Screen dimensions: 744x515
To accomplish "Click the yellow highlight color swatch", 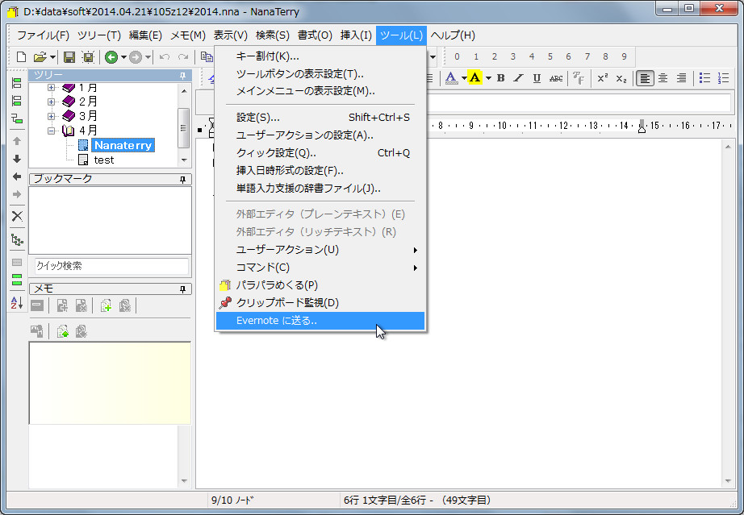I will pos(474,77).
